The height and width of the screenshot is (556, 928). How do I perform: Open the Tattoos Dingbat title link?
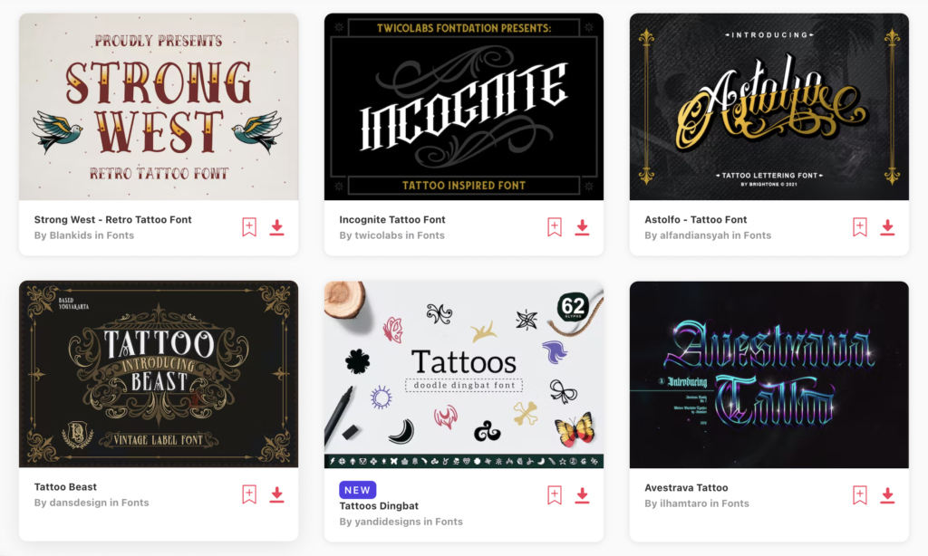click(379, 505)
